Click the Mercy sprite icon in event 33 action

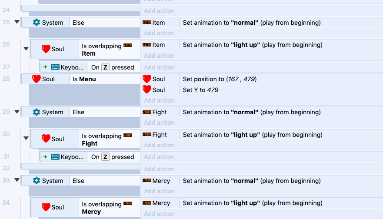pos(147,181)
